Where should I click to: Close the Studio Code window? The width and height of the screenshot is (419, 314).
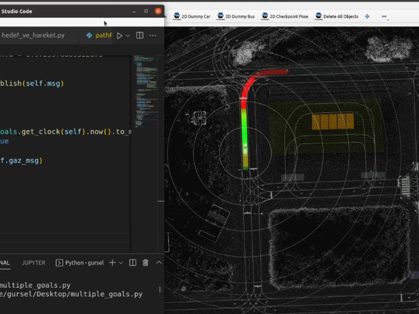click(x=158, y=11)
